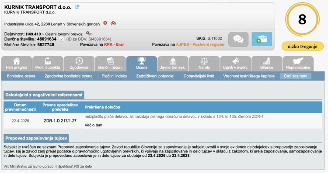Click the nizko tveganje risk badge

302,47
